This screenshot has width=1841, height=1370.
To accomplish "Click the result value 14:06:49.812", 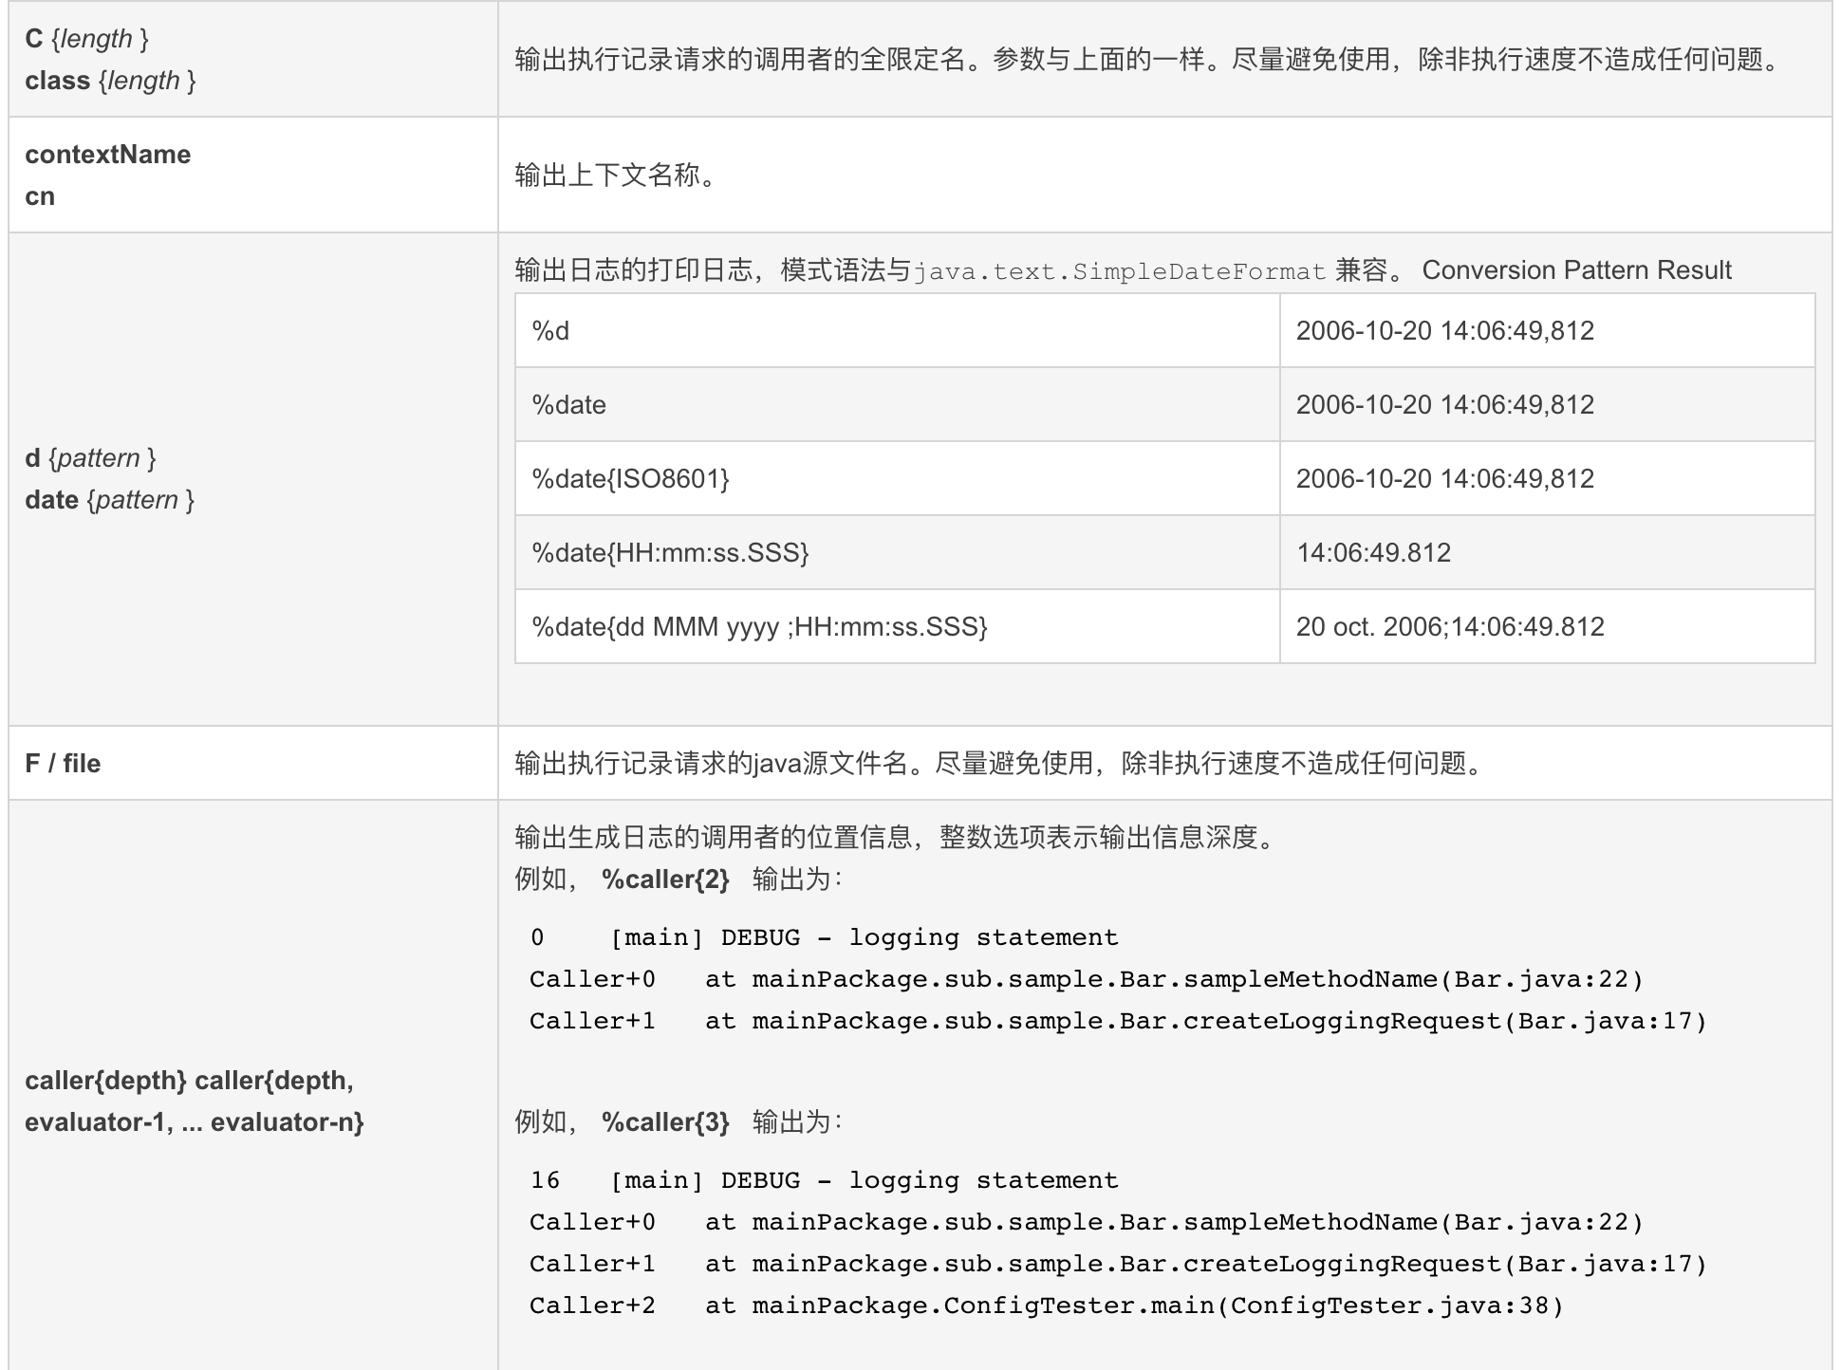I will pyautogui.click(x=1373, y=551).
